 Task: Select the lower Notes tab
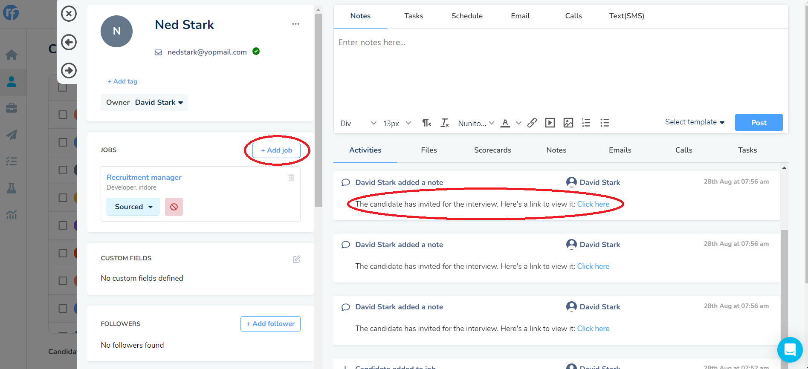556,150
